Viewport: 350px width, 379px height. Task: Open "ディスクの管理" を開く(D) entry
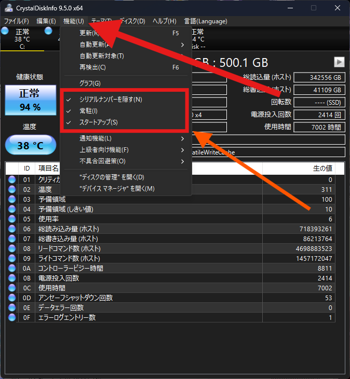click(112, 177)
